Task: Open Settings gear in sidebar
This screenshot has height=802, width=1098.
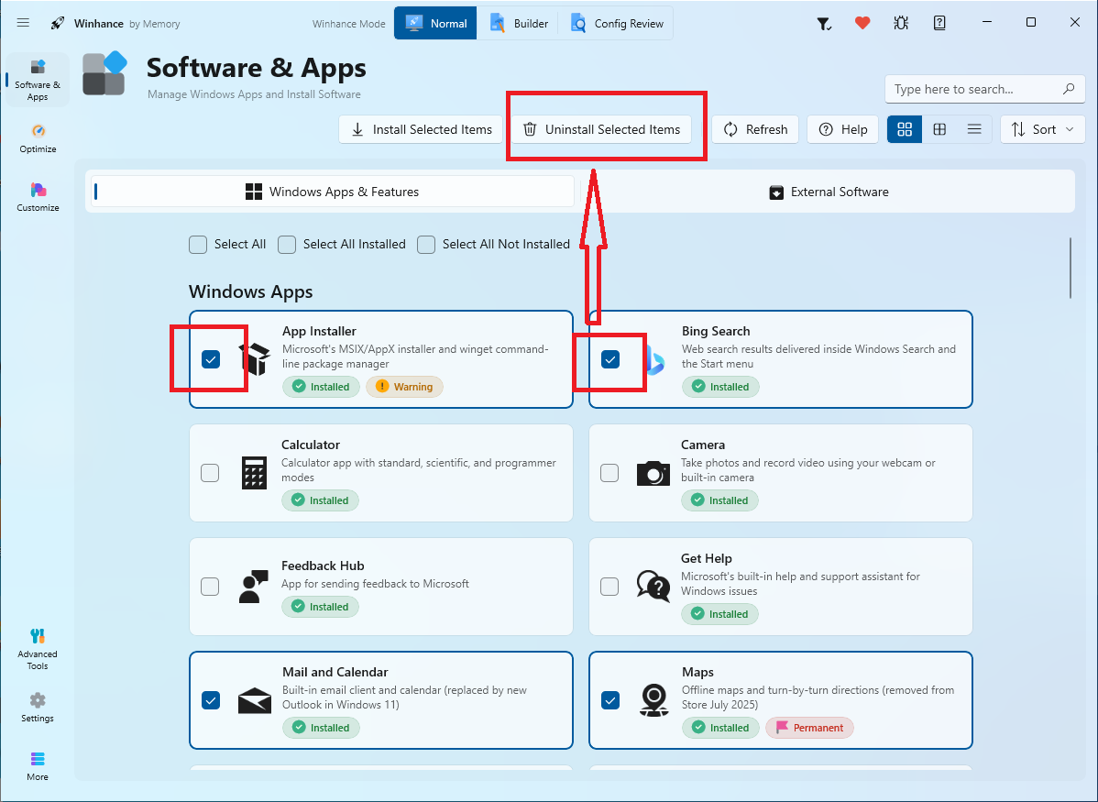Action: pos(38,708)
